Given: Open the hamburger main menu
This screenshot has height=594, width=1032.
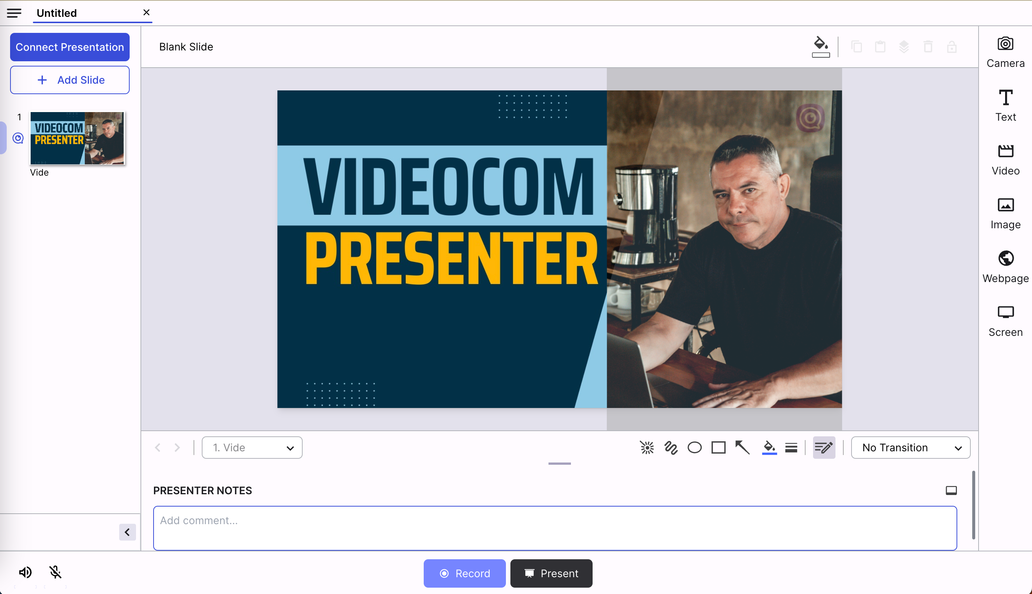Looking at the screenshot, I should tap(14, 13).
